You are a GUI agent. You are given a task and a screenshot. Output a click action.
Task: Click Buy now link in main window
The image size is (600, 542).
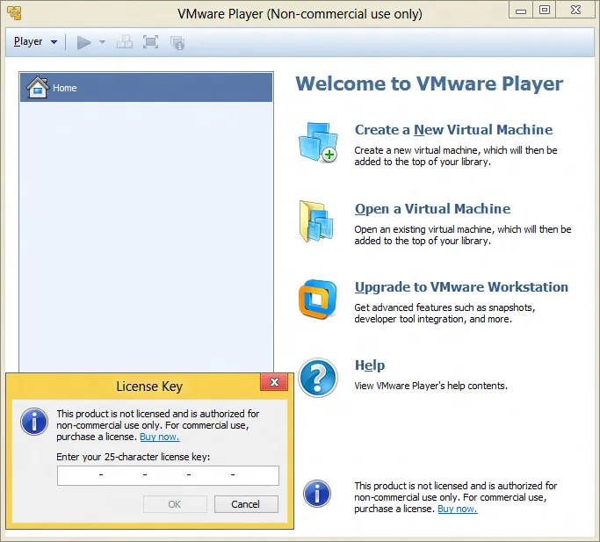pos(458,509)
